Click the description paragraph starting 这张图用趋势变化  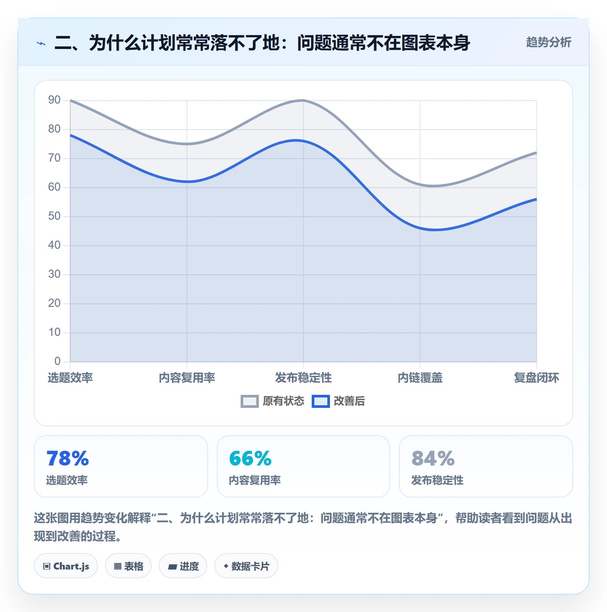(x=303, y=527)
